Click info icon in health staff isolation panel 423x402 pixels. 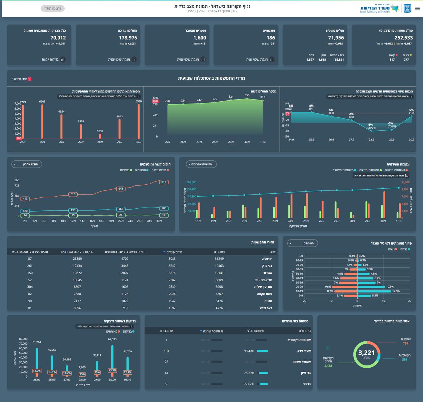point(327,348)
